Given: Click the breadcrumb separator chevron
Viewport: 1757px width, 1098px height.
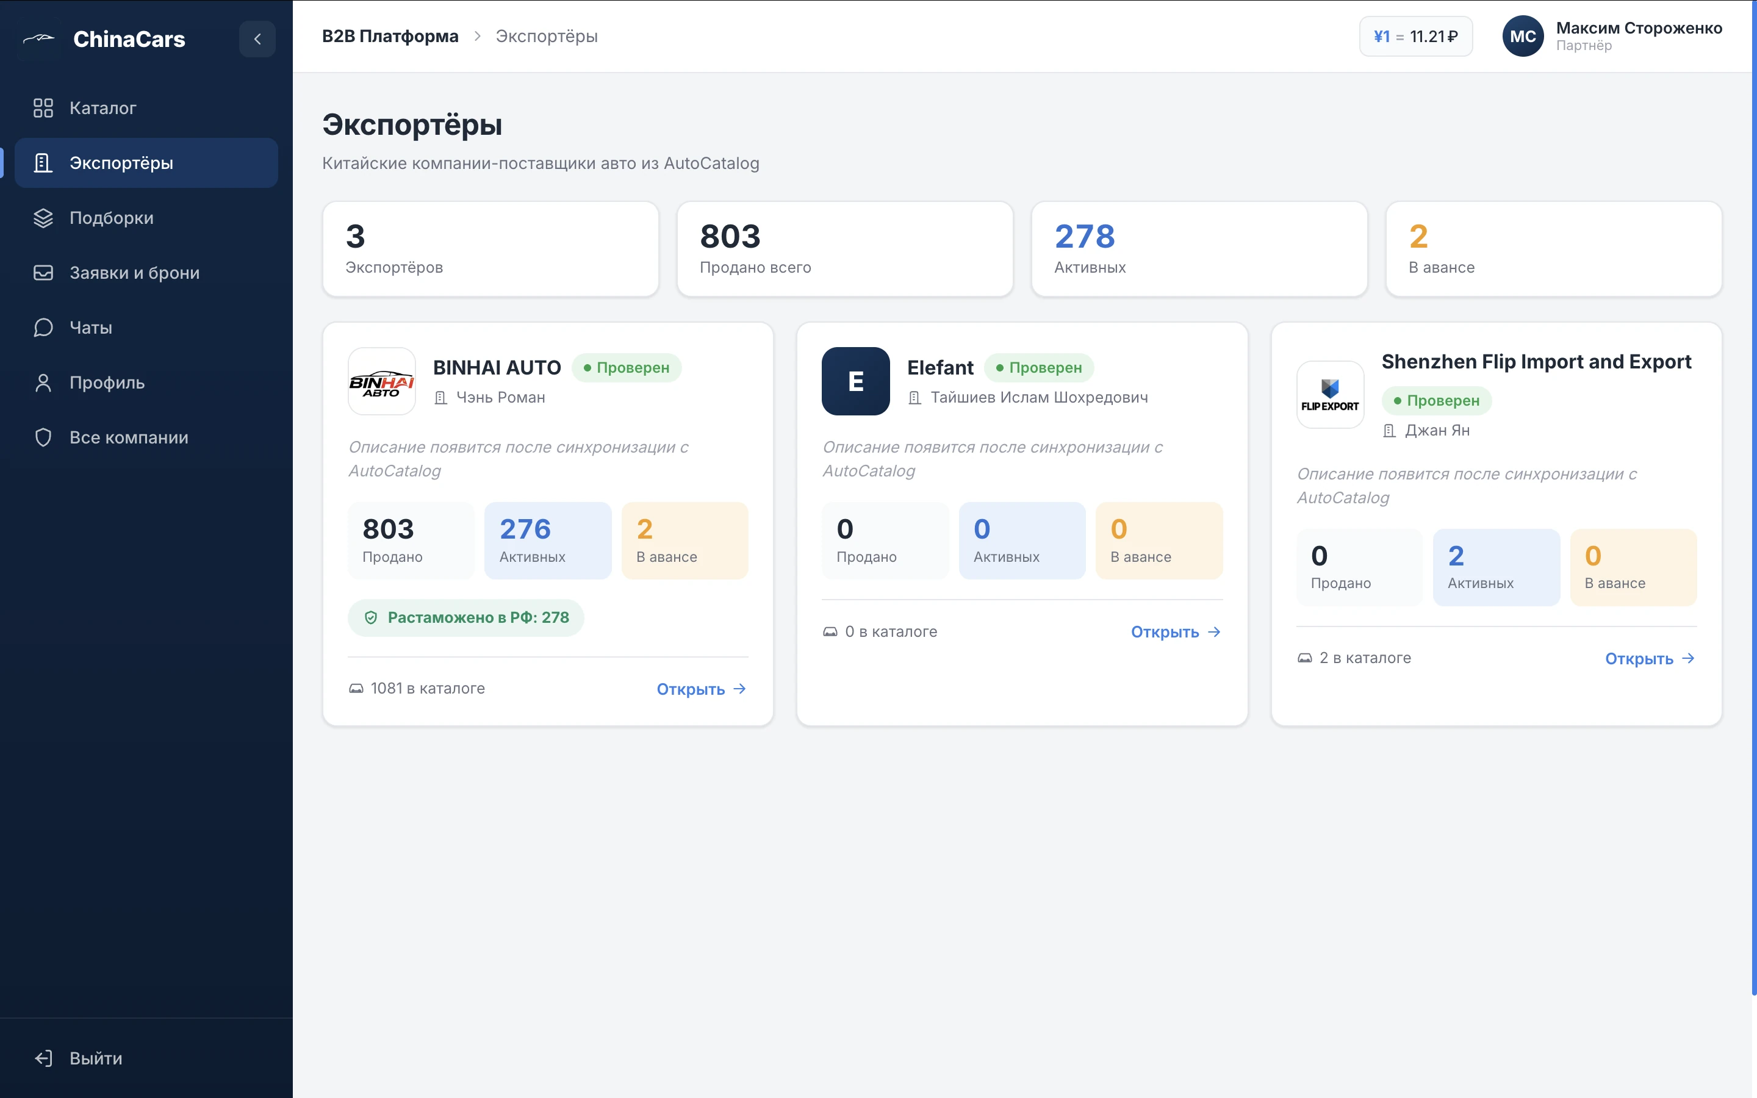Looking at the screenshot, I should tap(477, 37).
